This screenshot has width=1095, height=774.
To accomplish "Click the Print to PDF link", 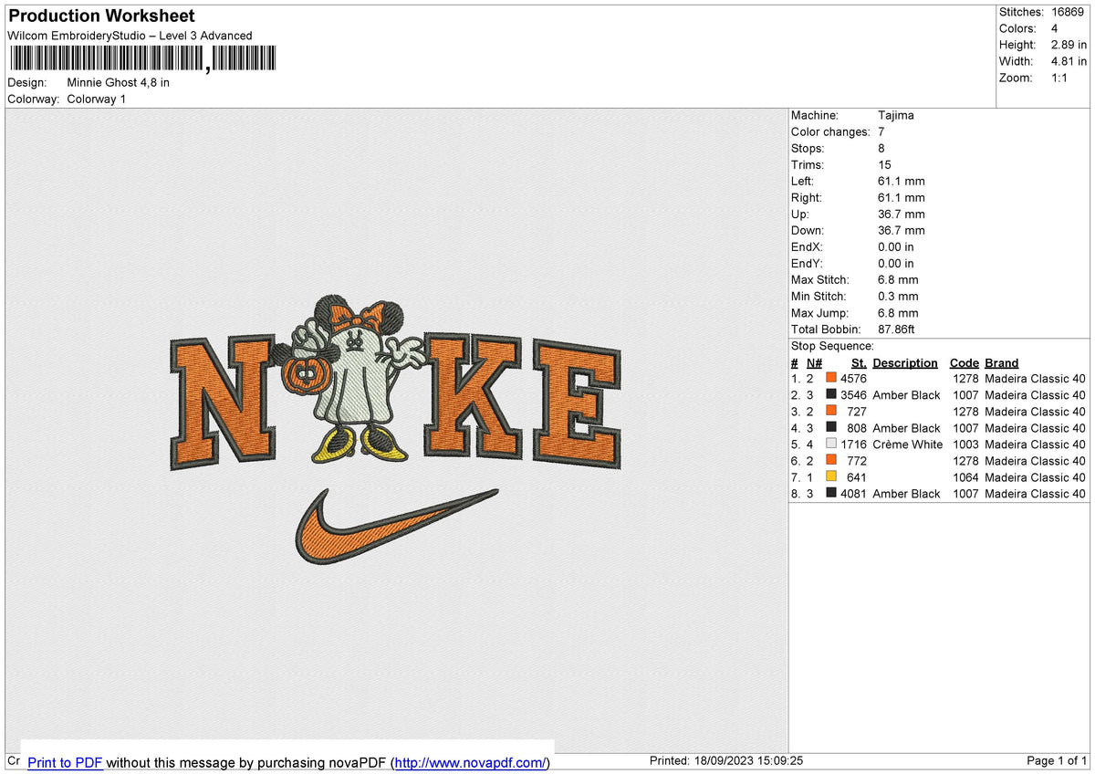I will coord(65,762).
